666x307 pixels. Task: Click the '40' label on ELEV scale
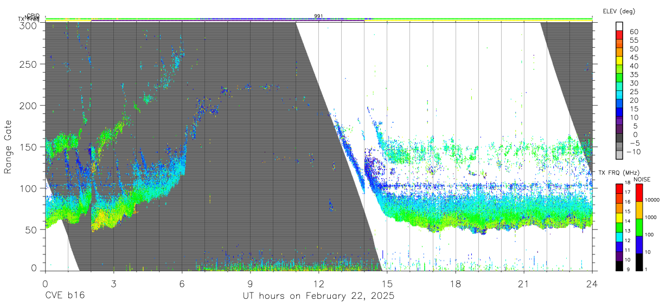[x=633, y=66]
